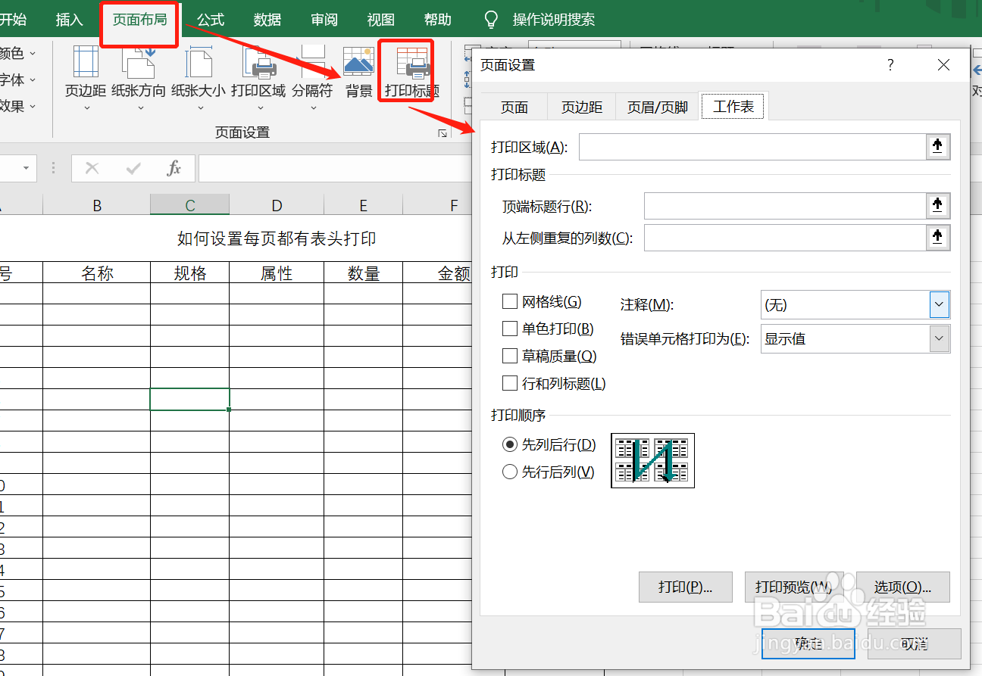Click inside the 打印区域 input field
Image resolution: width=982 pixels, height=676 pixels.
(x=750, y=147)
